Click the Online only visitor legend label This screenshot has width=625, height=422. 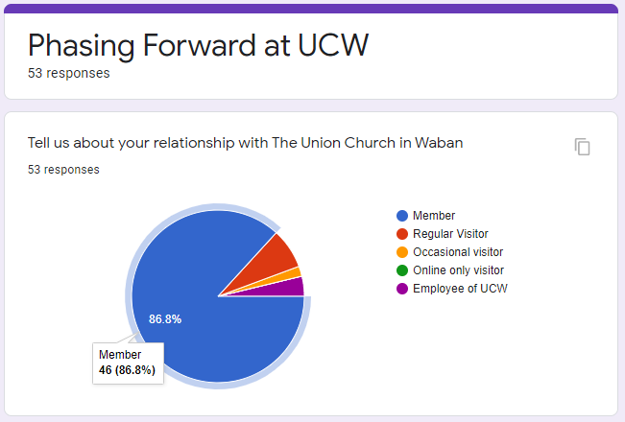458,270
